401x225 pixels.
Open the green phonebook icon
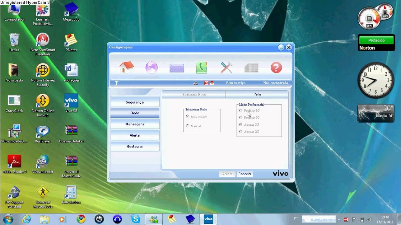click(x=201, y=67)
